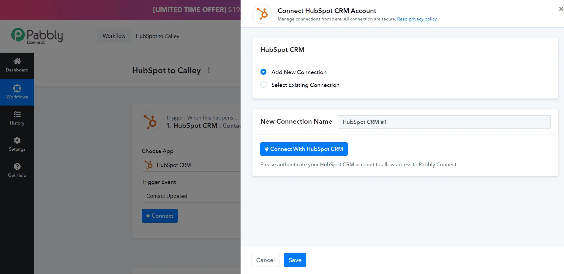Open the Read privacy policy link
The height and width of the screenshot is (274, 564).
(x=417, y=19)
